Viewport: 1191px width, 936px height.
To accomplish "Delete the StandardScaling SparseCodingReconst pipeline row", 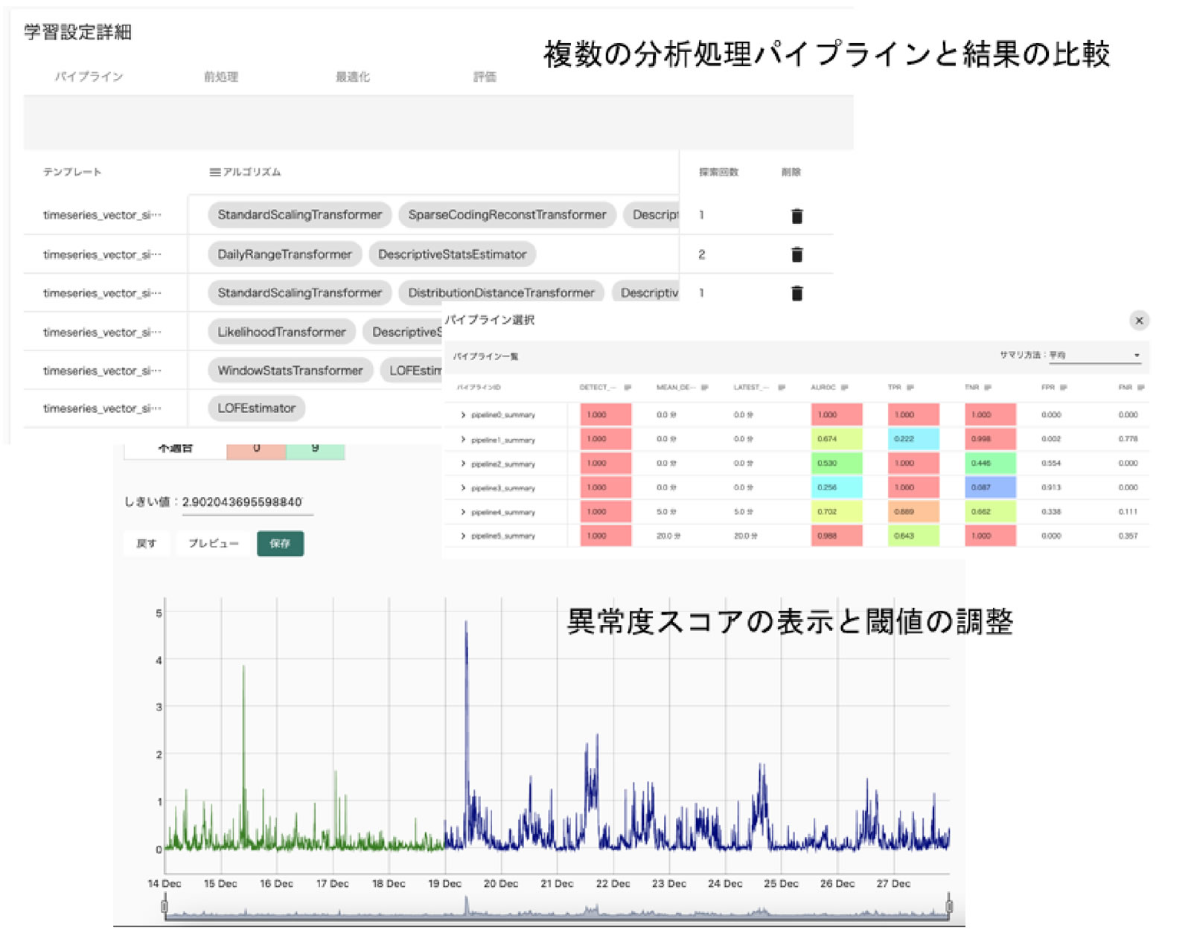I will tap(796, 216).
